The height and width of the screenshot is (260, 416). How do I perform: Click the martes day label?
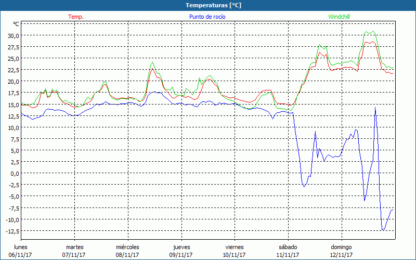coord(74,247)
